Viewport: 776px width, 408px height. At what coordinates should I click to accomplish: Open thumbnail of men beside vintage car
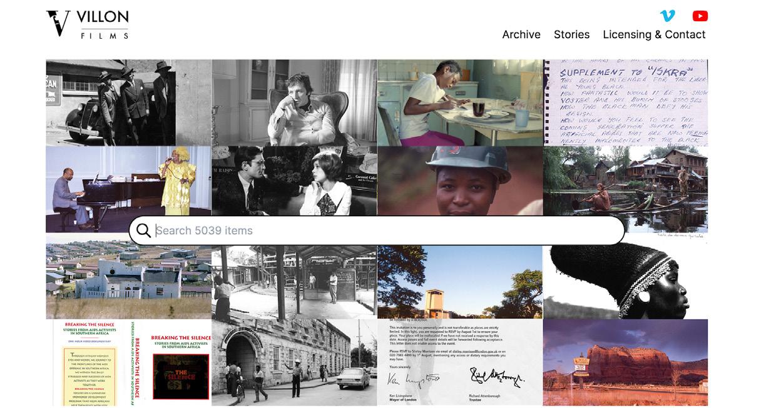(128, 102)
